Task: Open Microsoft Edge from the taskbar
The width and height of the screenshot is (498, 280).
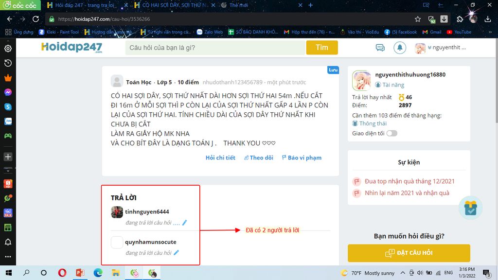Action: (98, 273)
